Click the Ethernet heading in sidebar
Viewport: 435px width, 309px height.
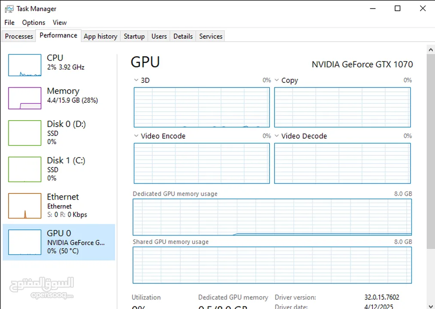pyautogui.click(x=63, y=197)
